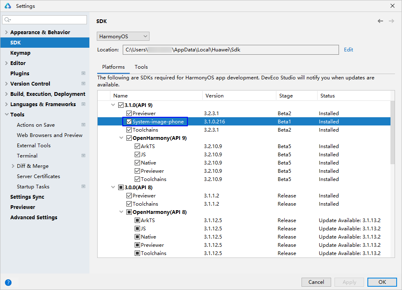Expand the Editor section
The height and width of the screenshot is (290, 402).
pos(7,63)
